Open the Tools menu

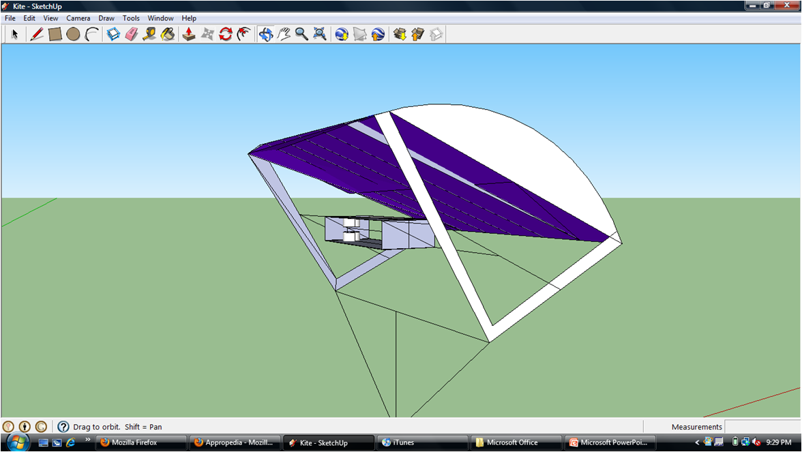tap(131, 18)
